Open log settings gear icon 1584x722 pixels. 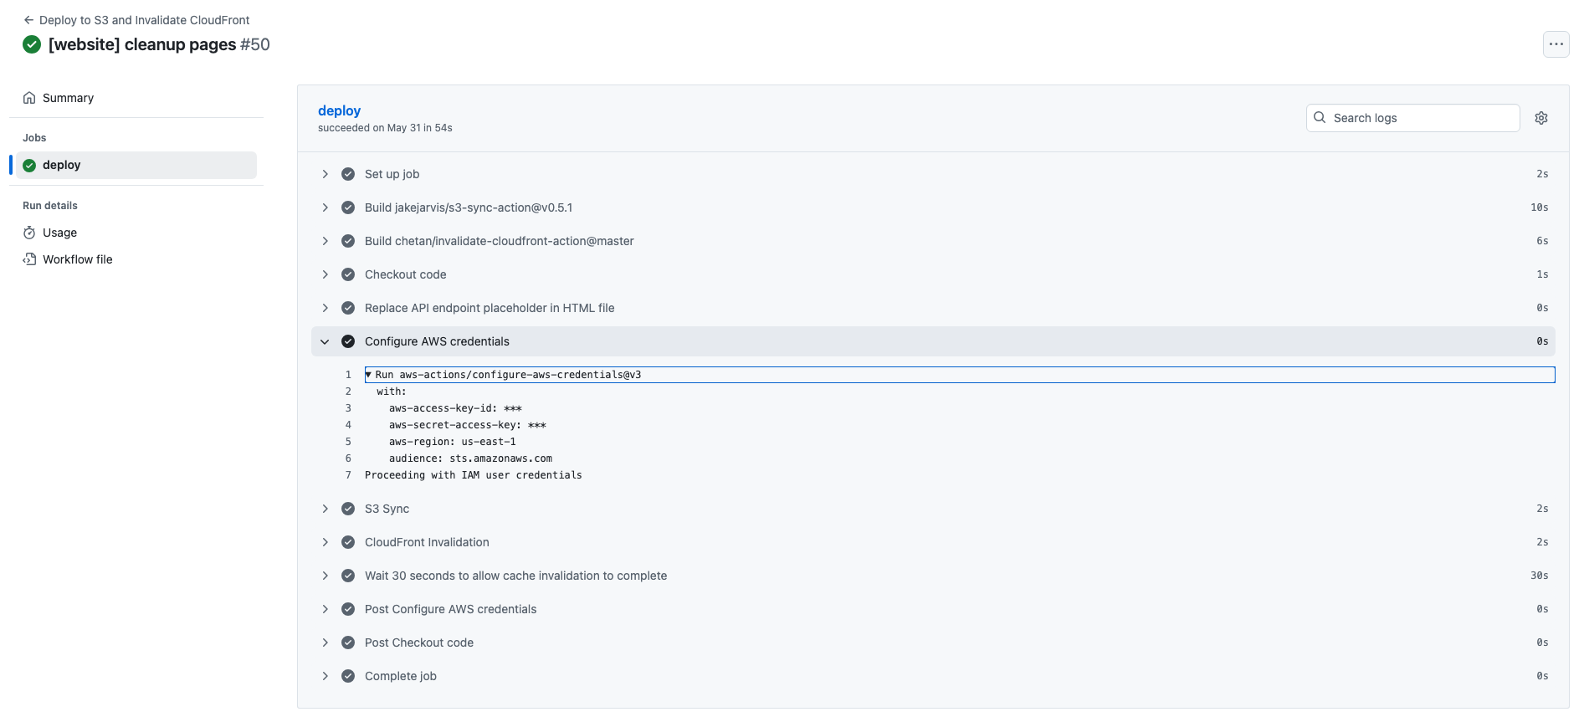1541,118
